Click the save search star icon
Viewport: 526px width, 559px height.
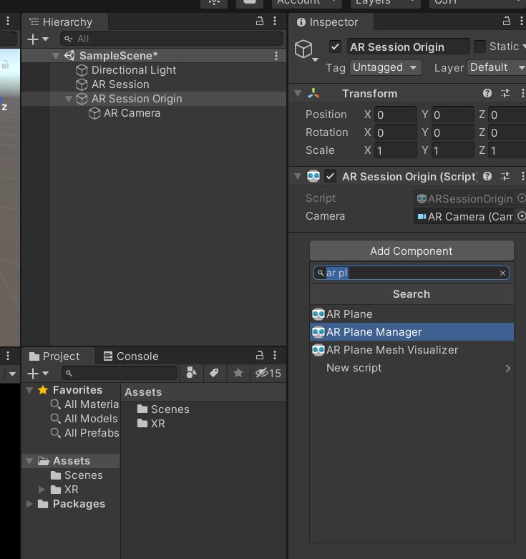(238, 373)
